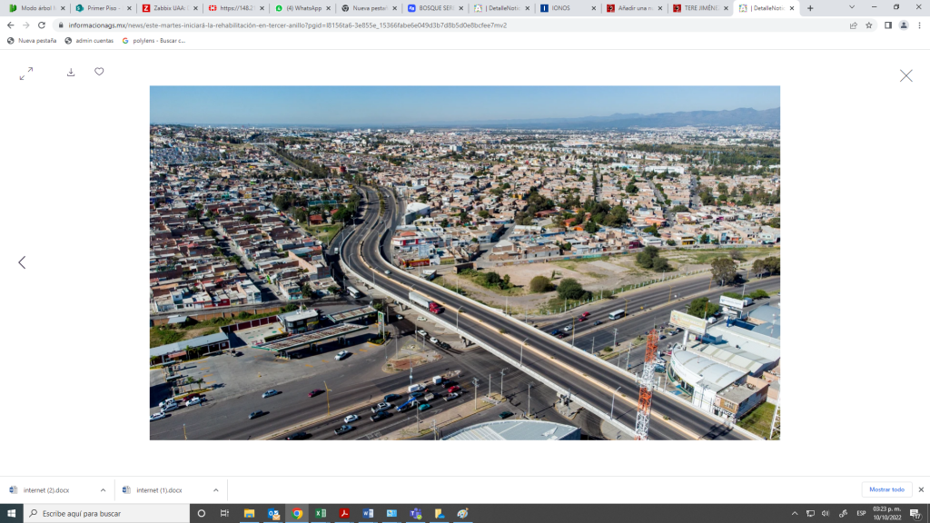Switch to the IONOS tab

(x=568, y=8)
